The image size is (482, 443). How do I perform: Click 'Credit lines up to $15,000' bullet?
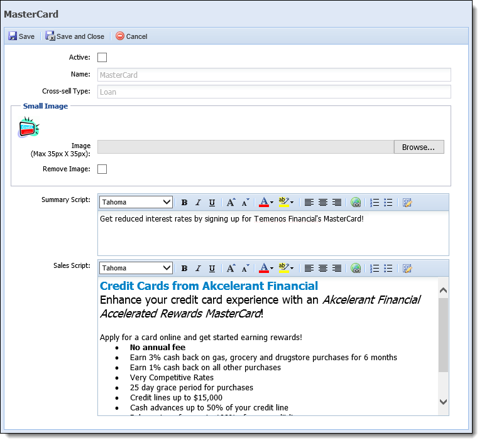176,398
